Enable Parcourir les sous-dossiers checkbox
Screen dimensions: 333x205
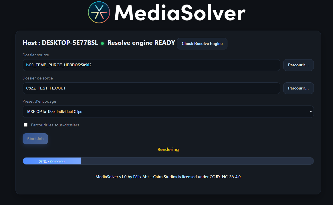click(x=26, y=125)
